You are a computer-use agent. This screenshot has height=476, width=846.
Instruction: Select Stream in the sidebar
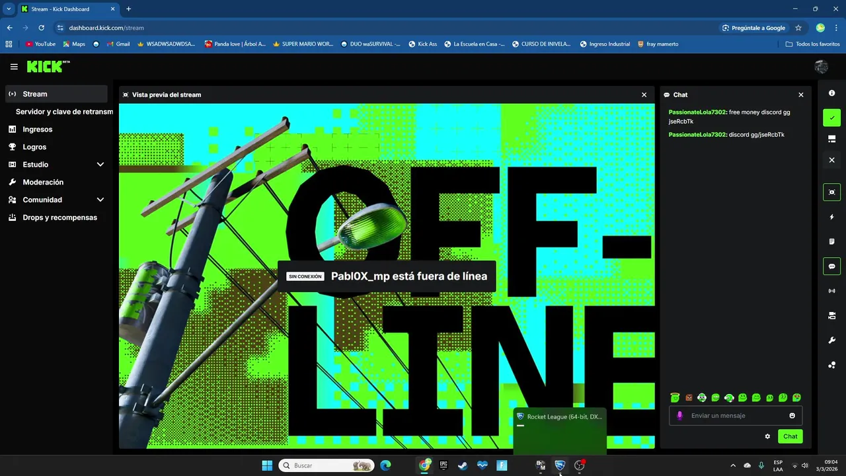[56, 94]
